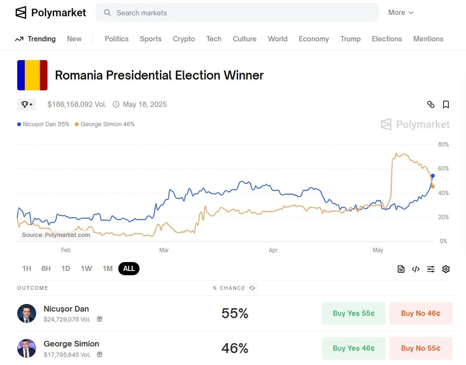Image resolution: width=466 pixels, height=365 pixels.
Task: Select the 1H time range
Action: (x=27, y=269)
